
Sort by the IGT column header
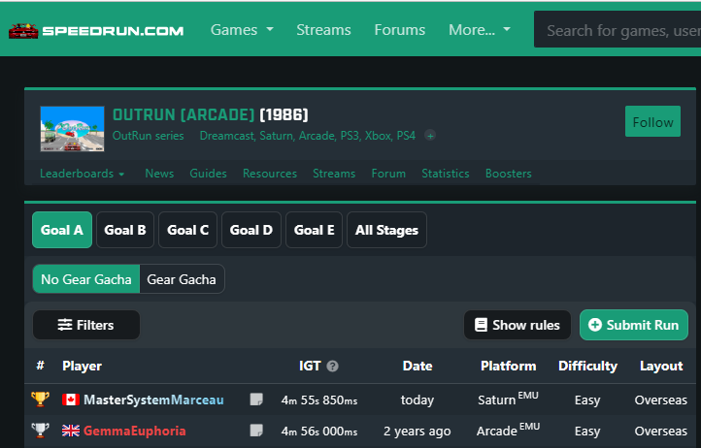[310, 366]
